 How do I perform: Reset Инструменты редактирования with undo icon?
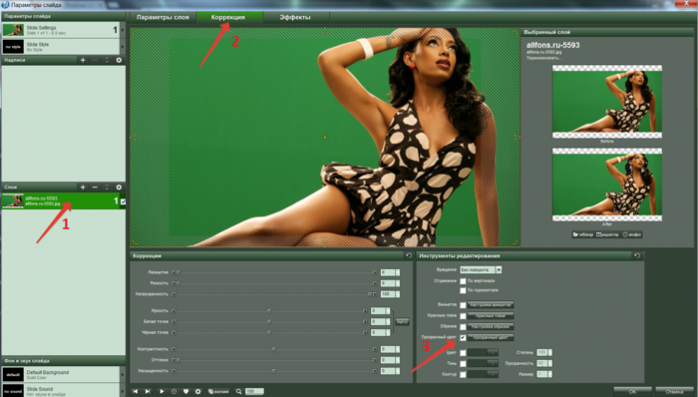tap(637, 255)
